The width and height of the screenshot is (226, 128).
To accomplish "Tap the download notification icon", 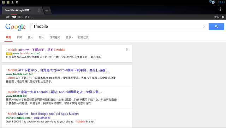I will point(13,2).
